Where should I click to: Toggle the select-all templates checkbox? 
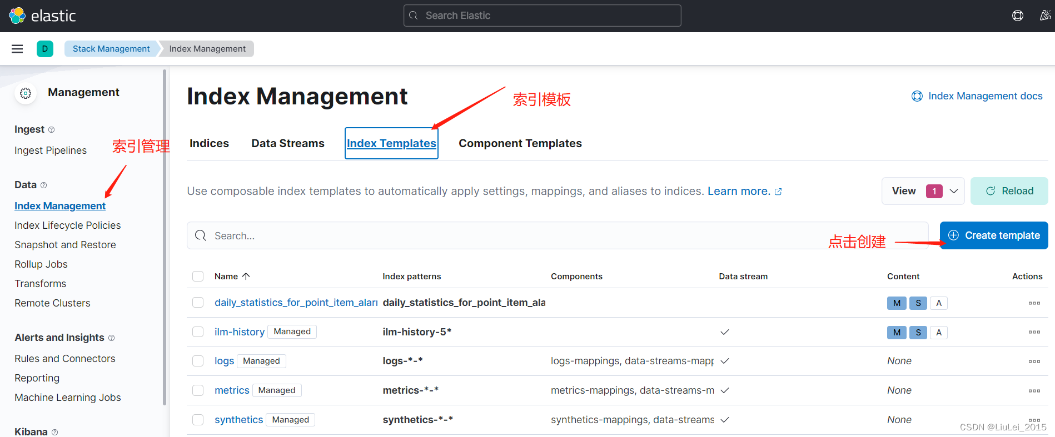pos(198,277)
